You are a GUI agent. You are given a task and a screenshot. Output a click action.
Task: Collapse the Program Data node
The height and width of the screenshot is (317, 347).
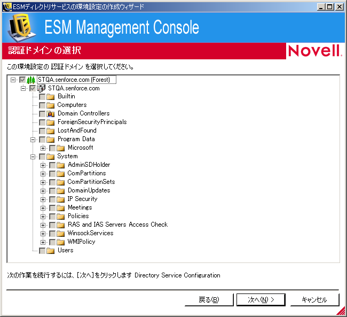[33, 140]
